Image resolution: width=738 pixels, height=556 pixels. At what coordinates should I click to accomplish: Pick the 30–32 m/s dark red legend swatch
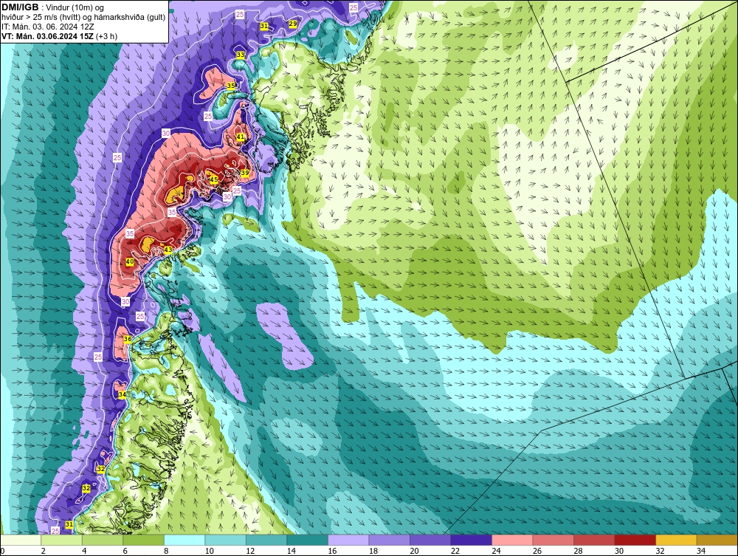pos(635,540)
